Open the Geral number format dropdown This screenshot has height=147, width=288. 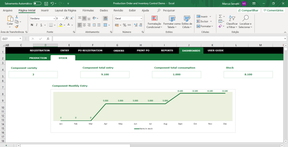[141, 19]
